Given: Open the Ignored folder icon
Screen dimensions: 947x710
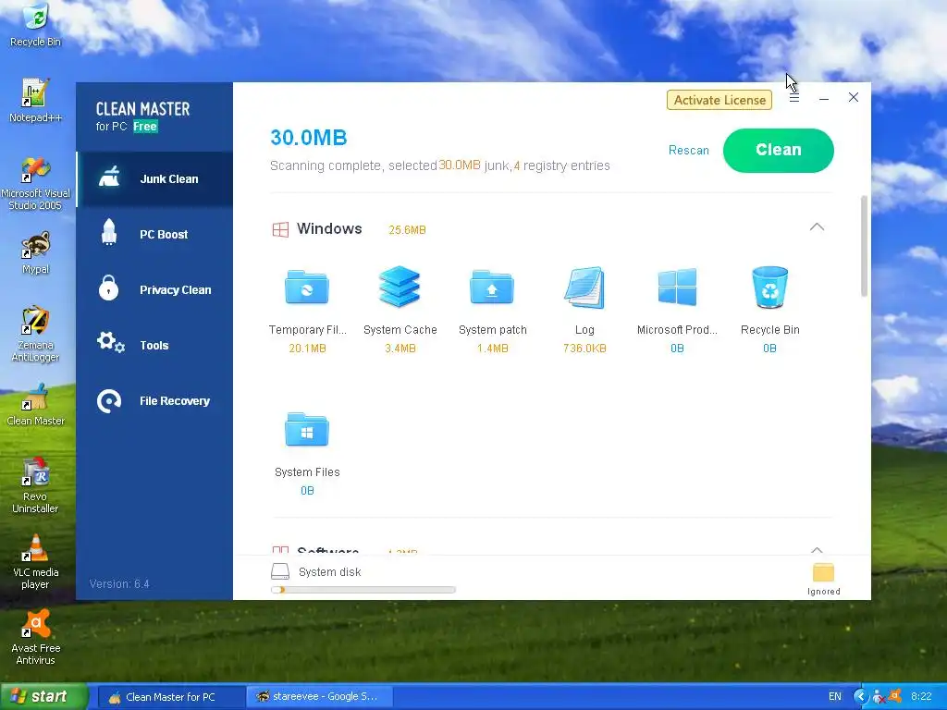Looking at the screenshot, I should pyautogui.click(x=823, y=572).
